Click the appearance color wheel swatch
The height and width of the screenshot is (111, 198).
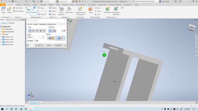tap(58, 1)
